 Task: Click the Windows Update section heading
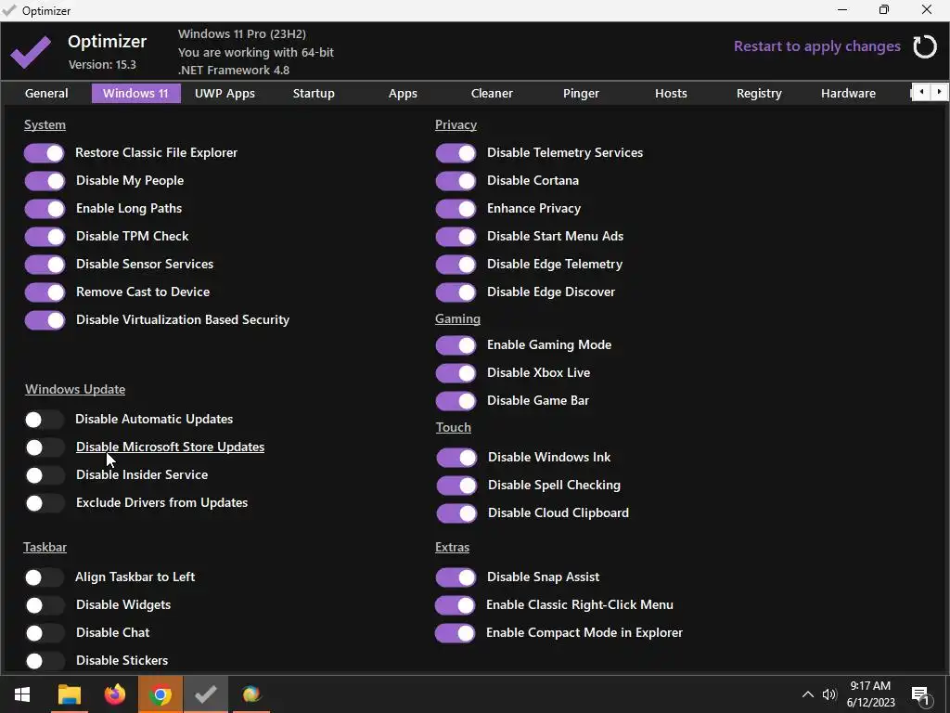(75, 389)
